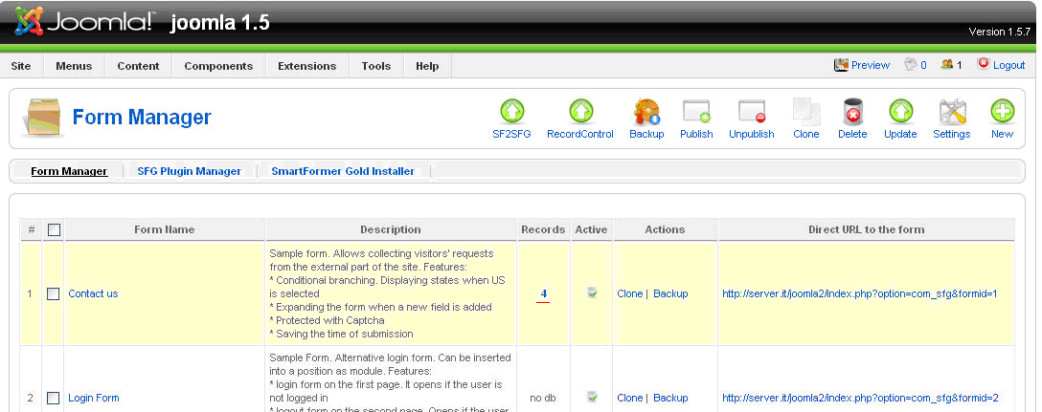Viewport: 1042px width, 412px height.
Task: Click 'Protected with Captcha' description line
Action: pyautogui.click(x=327, y=320)
